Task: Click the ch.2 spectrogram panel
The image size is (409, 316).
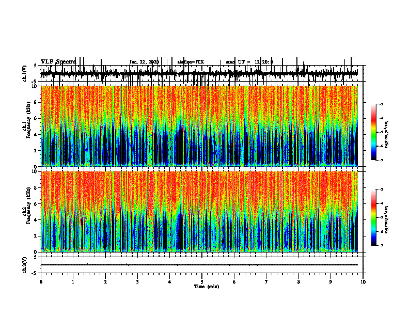Action: (x=199, y=212)
